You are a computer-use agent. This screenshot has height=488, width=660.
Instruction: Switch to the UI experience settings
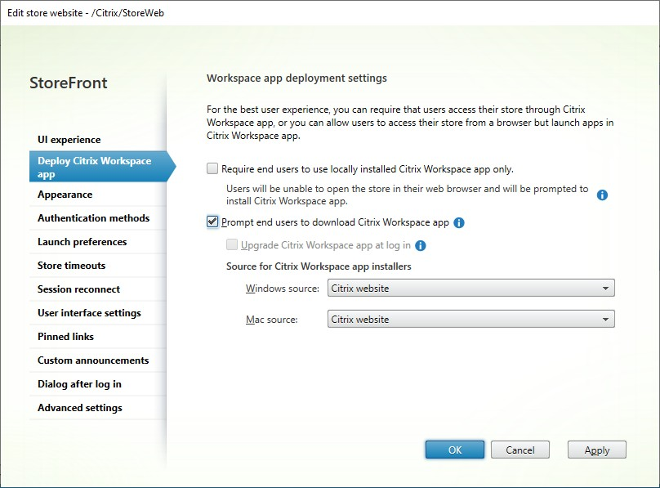point(69,140)
